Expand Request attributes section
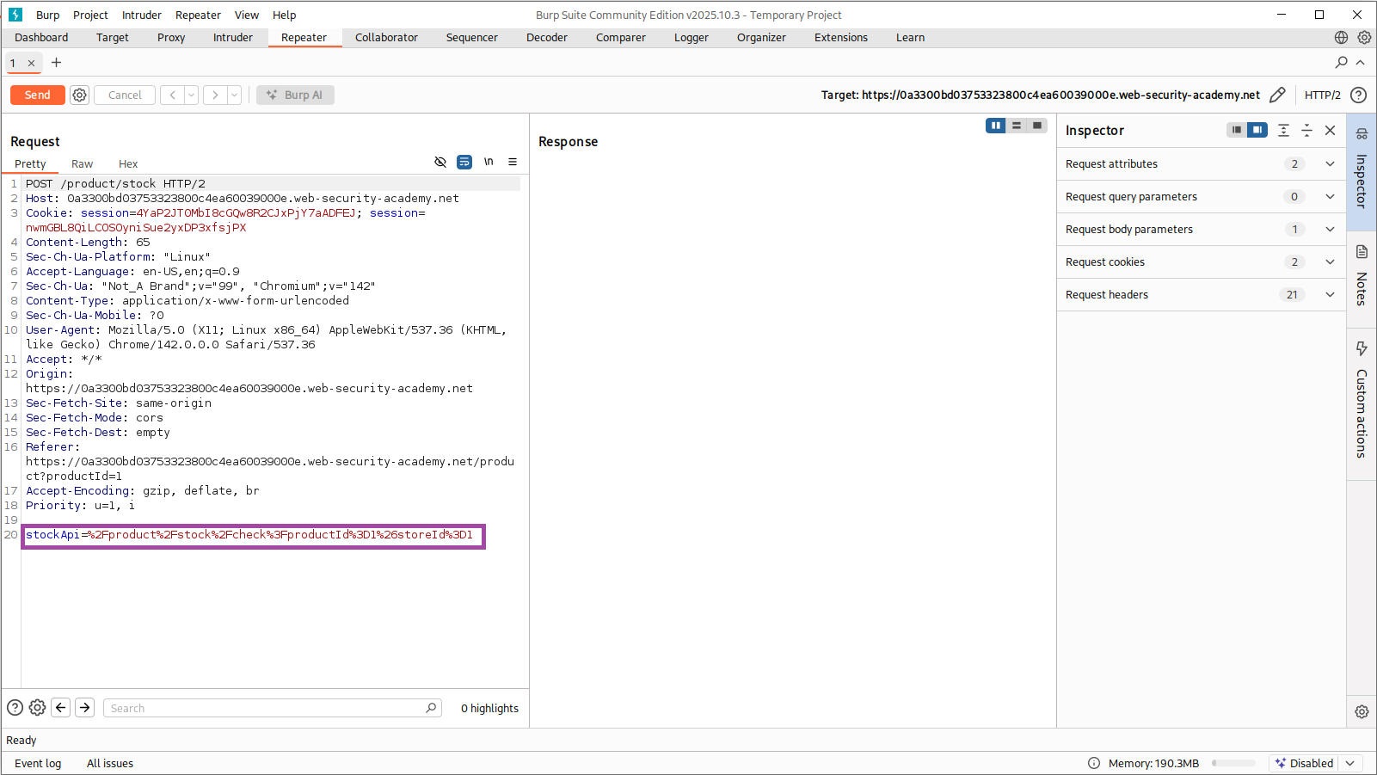Viewport: 1377px width, 775px height. (1330, 164)
